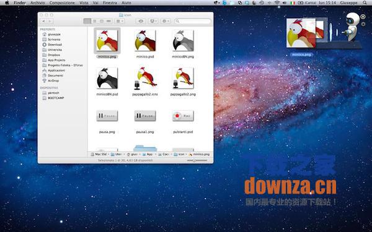Open the Finestra menu
Screen dimensions: 372x232
(110, 3)
